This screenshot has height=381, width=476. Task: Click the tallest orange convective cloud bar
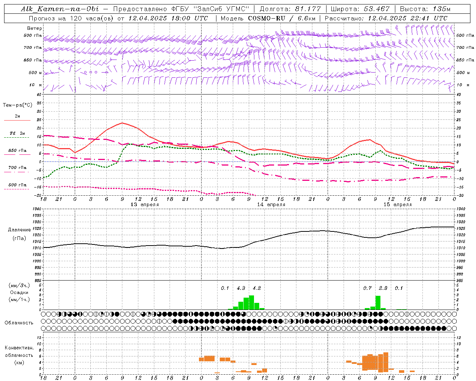pos(386,362)
